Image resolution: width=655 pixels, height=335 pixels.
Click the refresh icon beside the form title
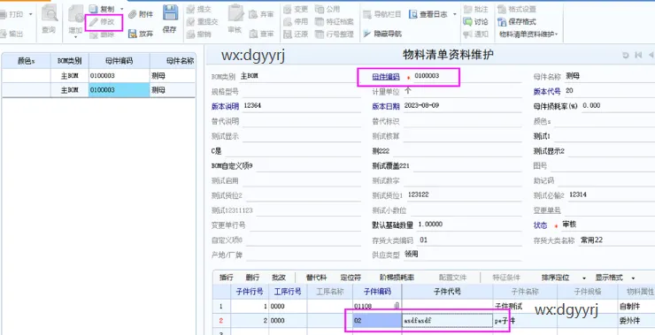[625, 55]
